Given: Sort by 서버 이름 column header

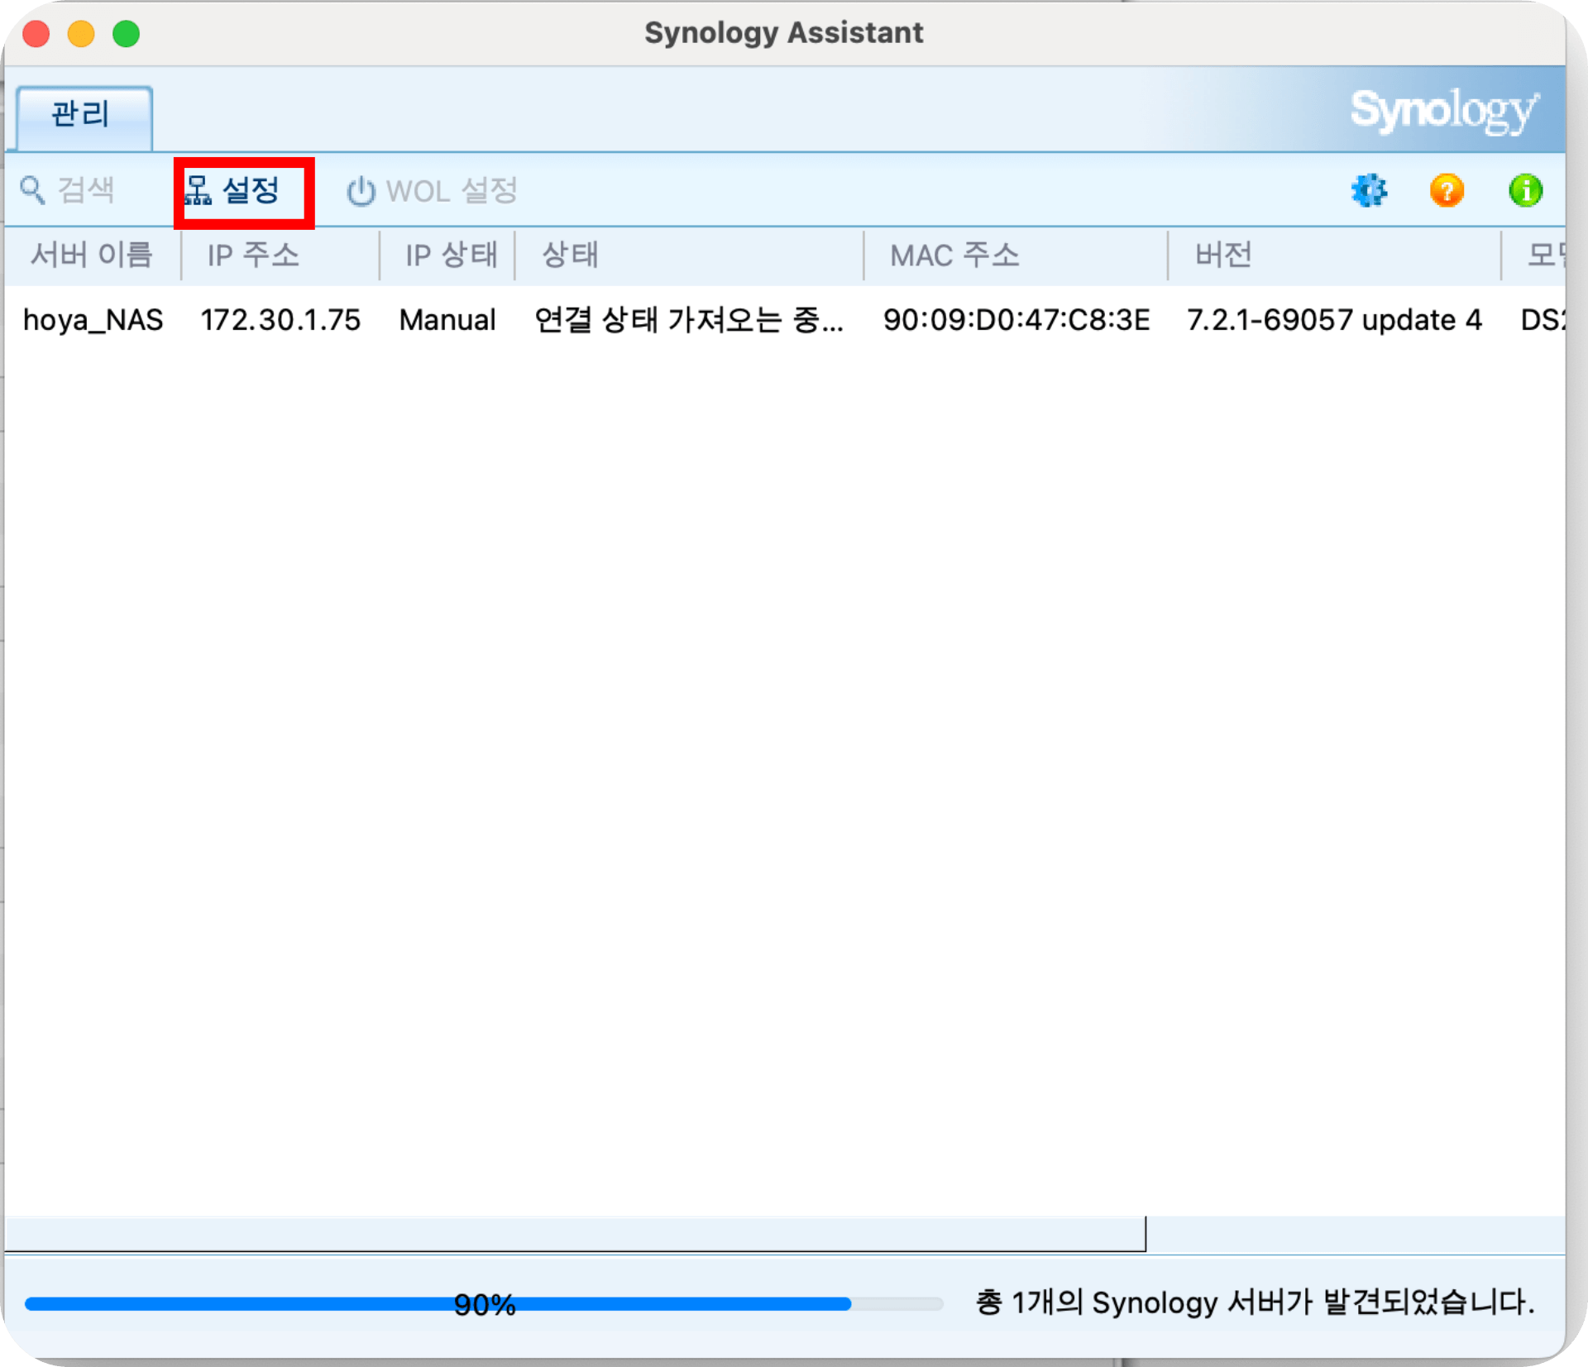Looking at the screenshot, I should click(93, 255).
